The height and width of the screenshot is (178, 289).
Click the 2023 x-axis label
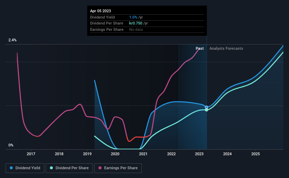[199, 154]
